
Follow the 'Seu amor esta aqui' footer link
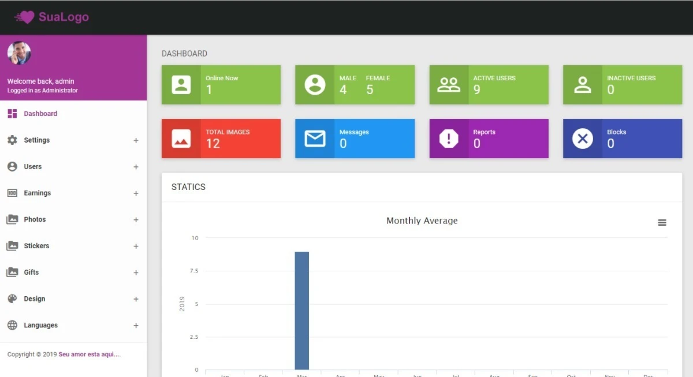click(90, 354)
